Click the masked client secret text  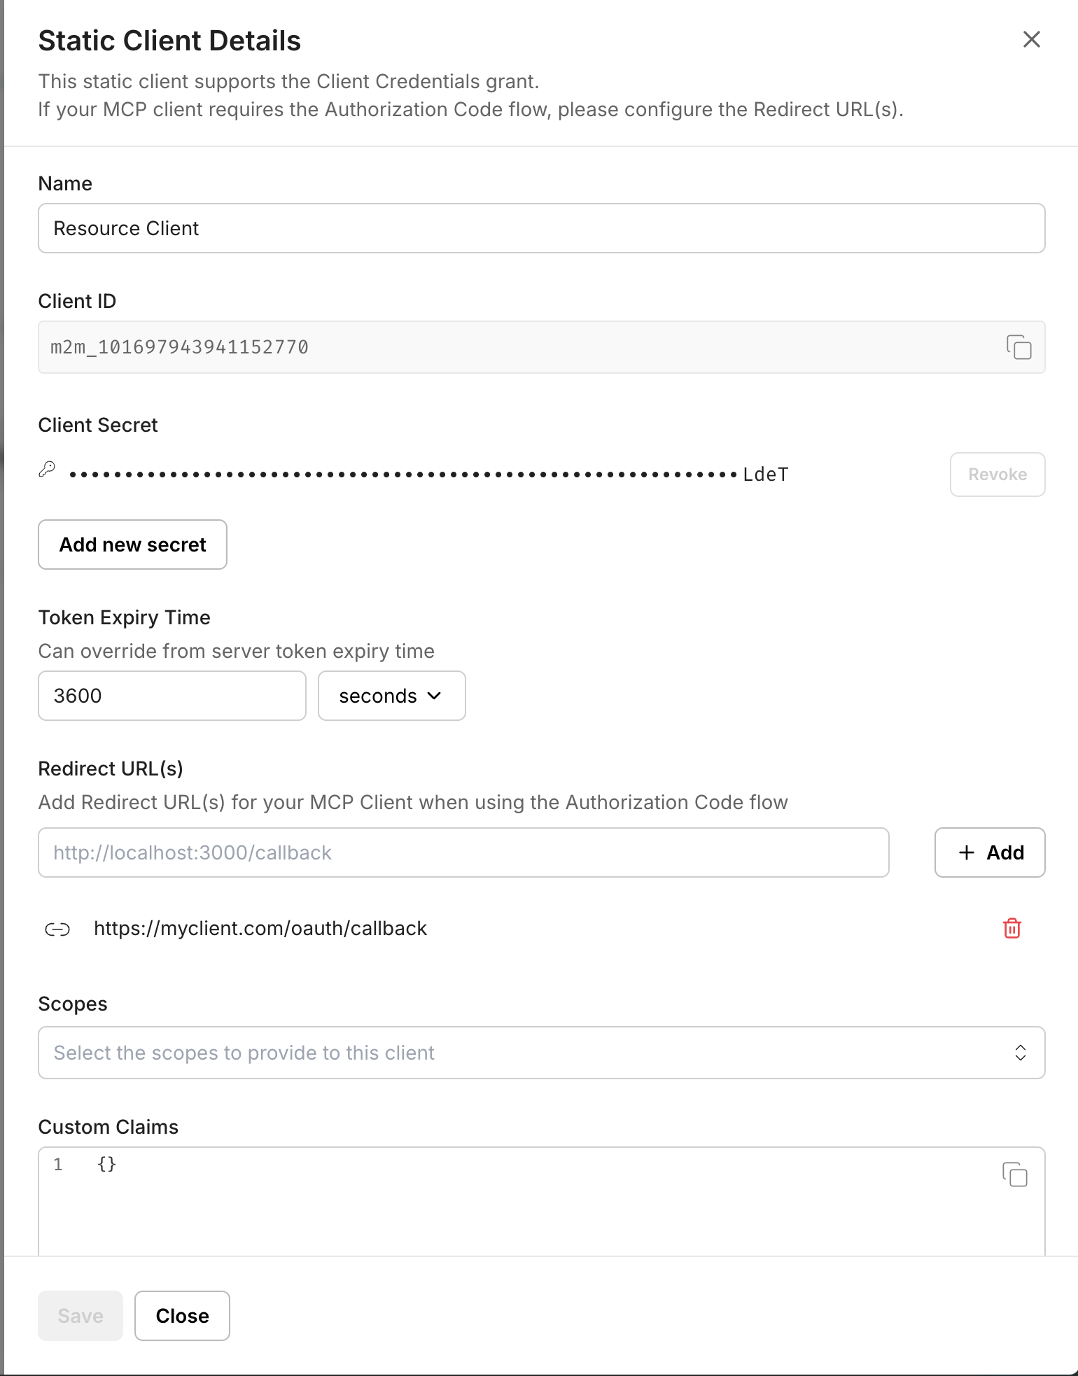point(427,475)
